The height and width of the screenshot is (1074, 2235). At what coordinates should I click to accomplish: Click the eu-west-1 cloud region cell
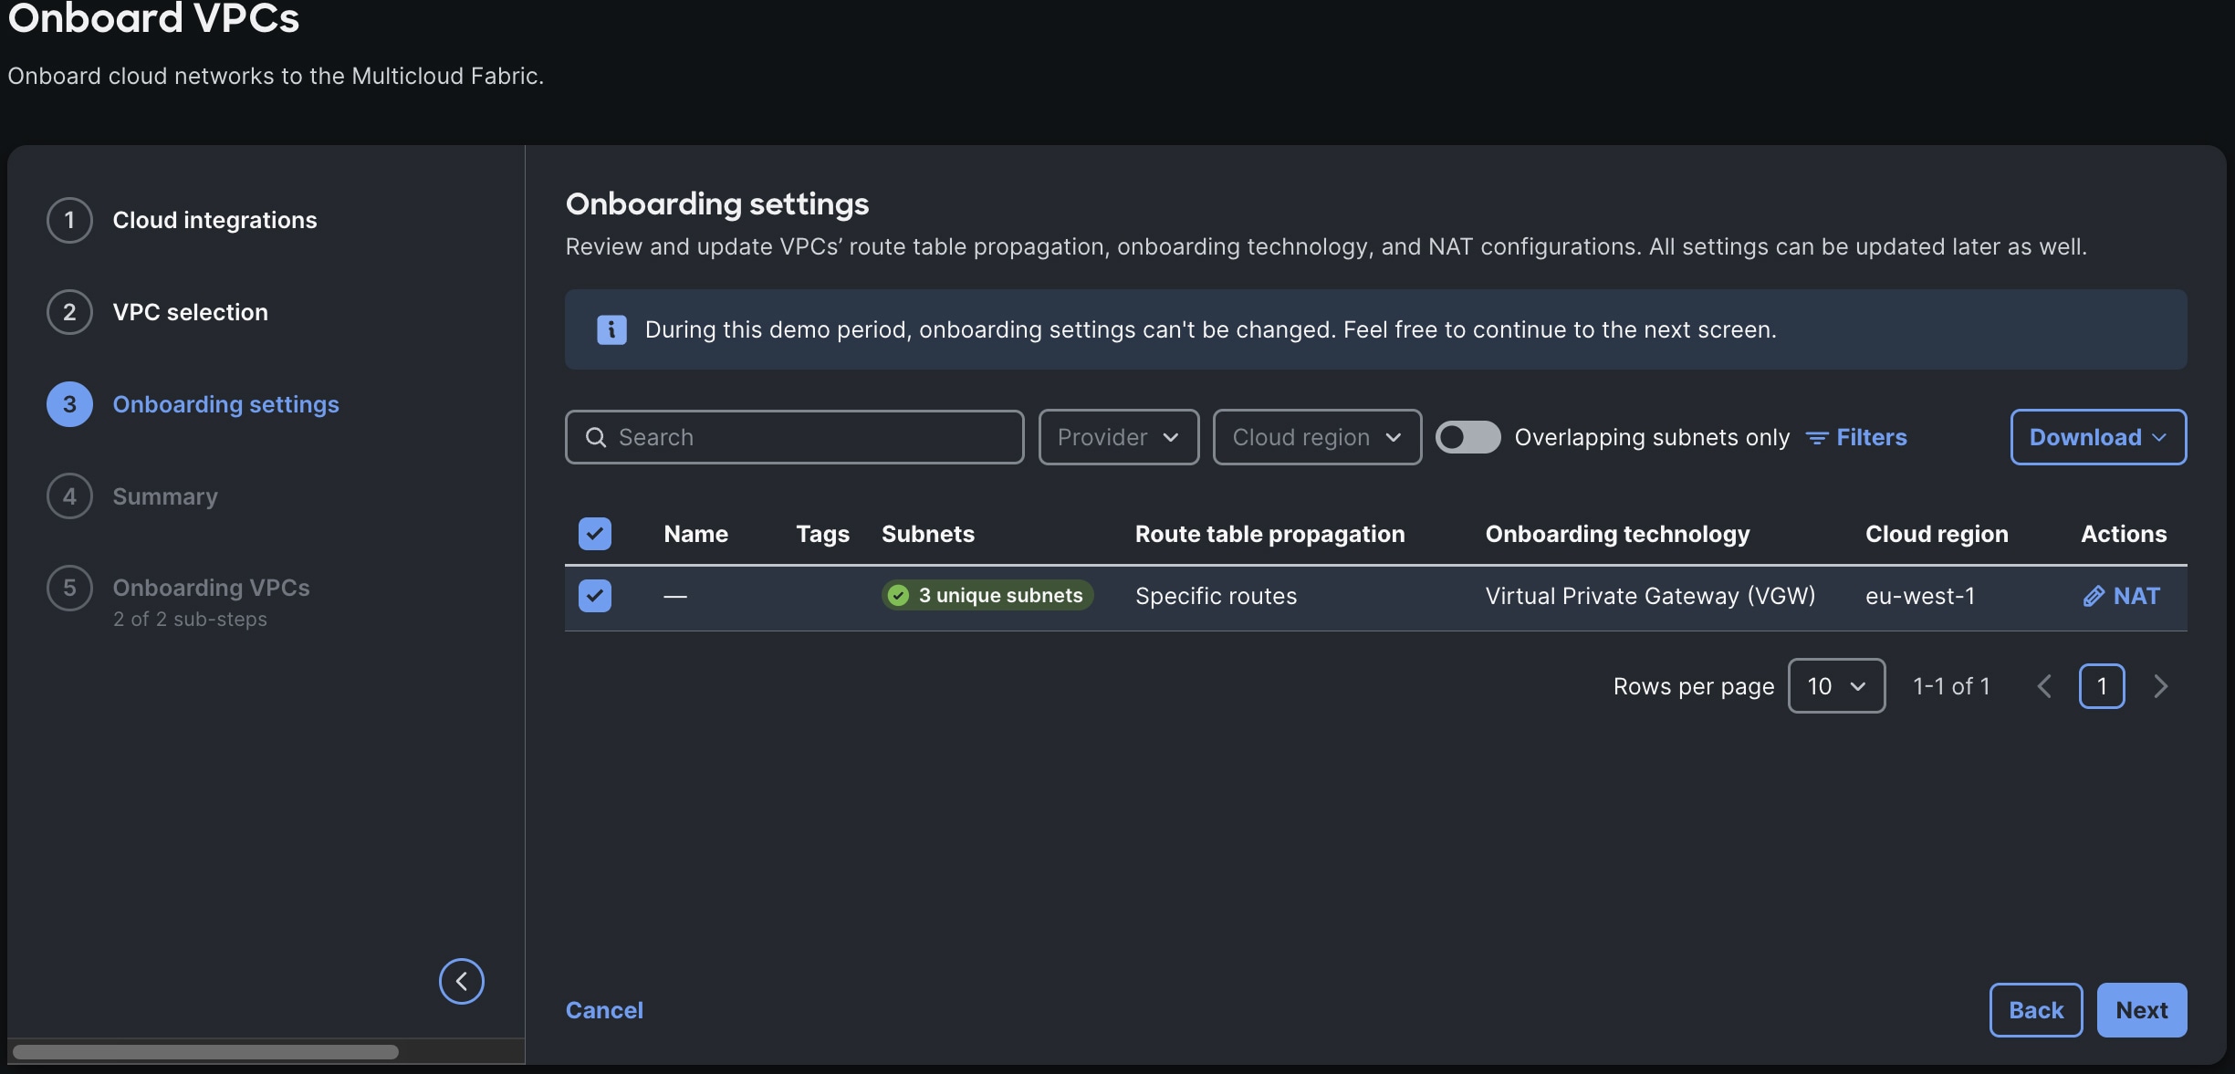point(1920,596)
